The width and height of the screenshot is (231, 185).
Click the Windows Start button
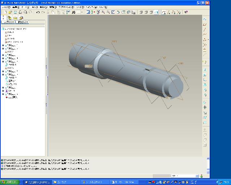(9, 182)
